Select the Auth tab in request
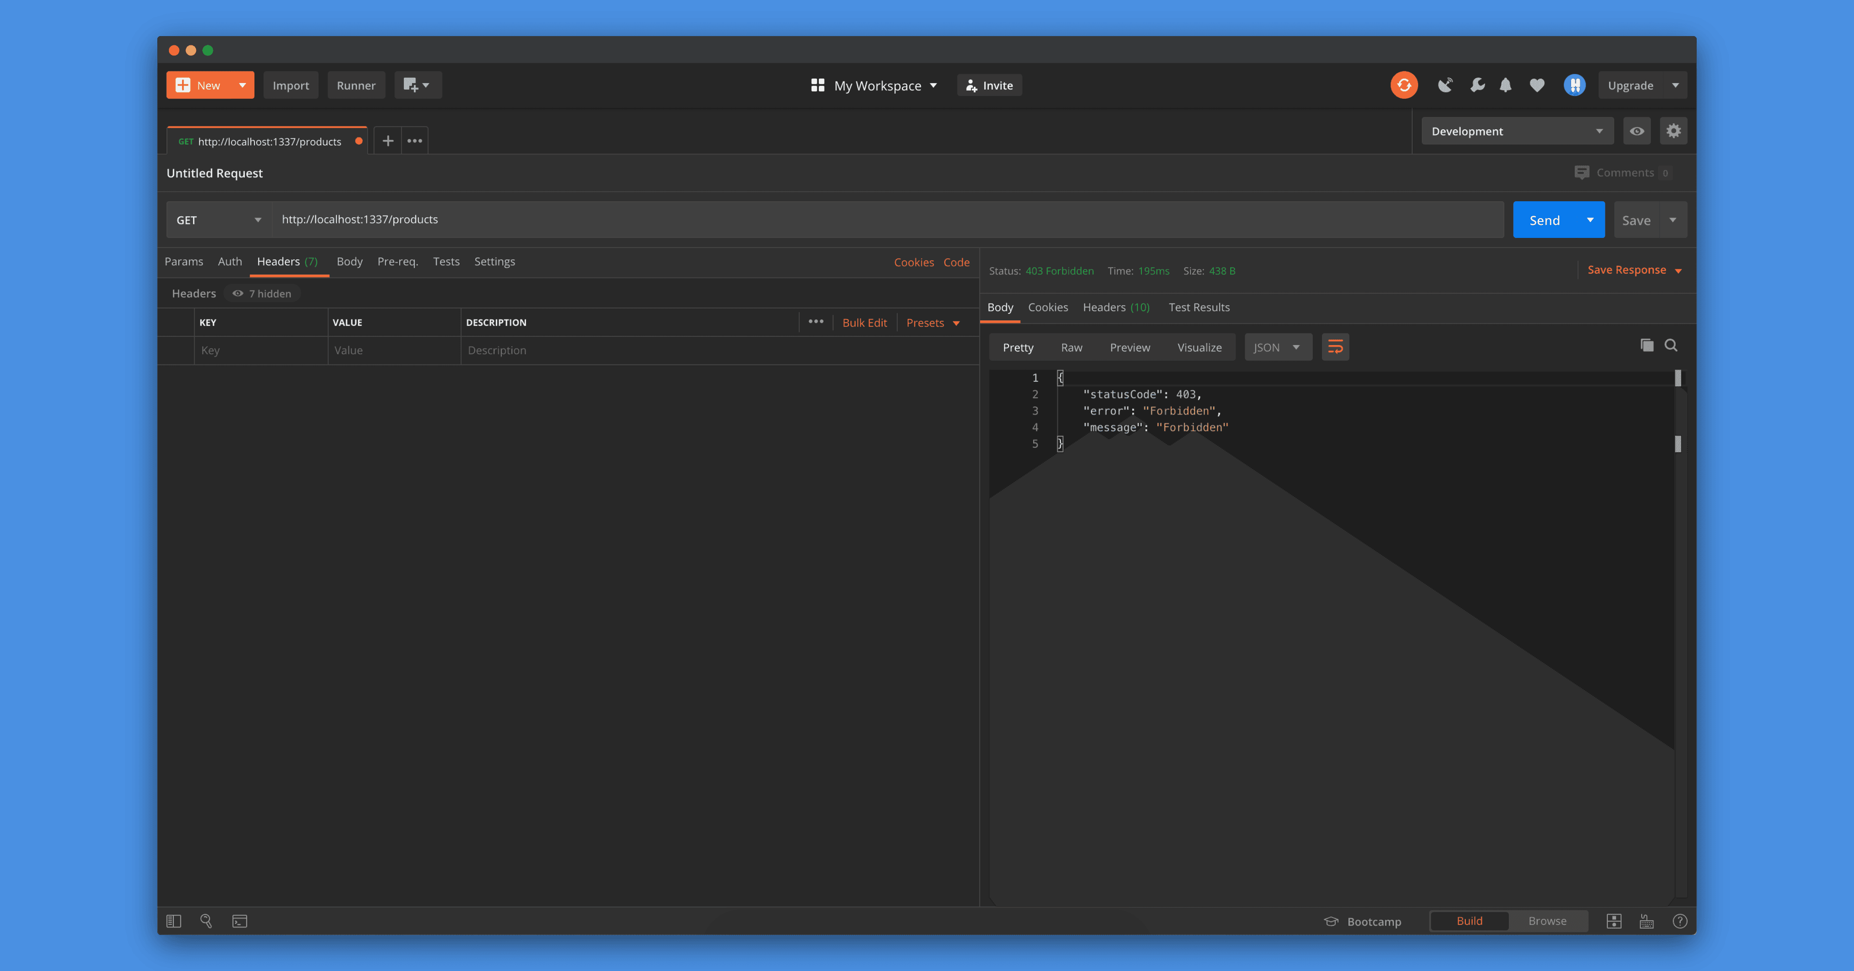This screenshot has height=971, width=1854. point(229,260)
